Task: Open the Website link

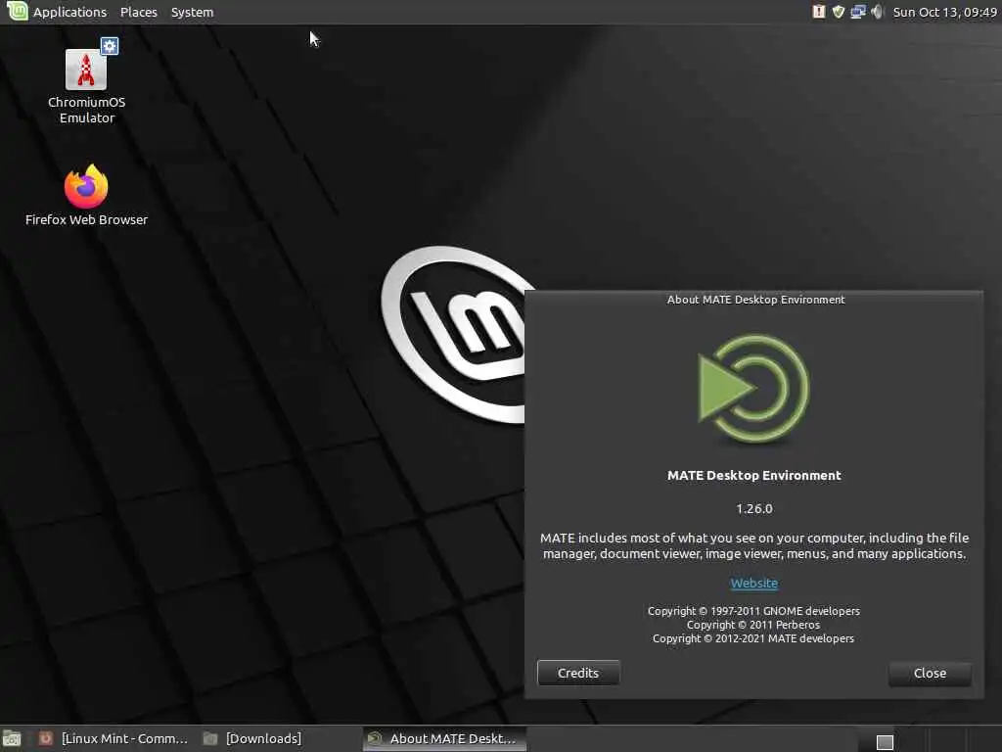Action: (754, 584)
